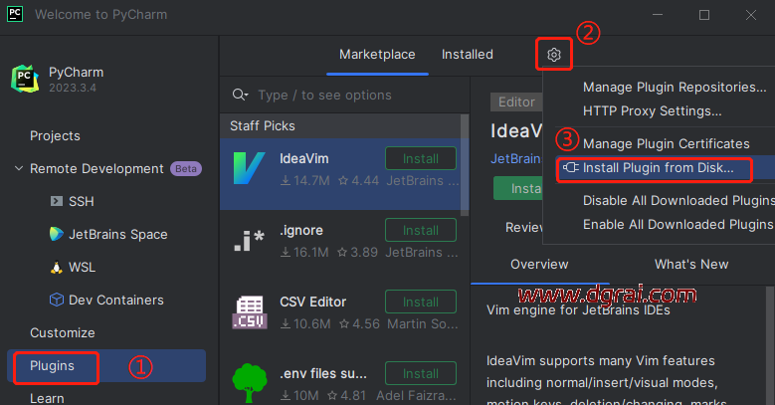Click the PyCharm logo in sidebar

[x=25, y=80]
